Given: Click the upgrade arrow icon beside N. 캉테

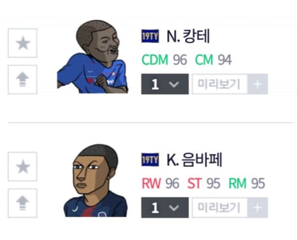Looking at the screenshot, I should [x=23, y=80].
